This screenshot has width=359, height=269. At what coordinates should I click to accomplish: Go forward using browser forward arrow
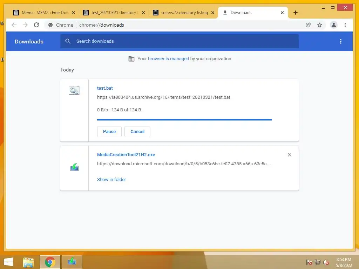coord(25,25)
